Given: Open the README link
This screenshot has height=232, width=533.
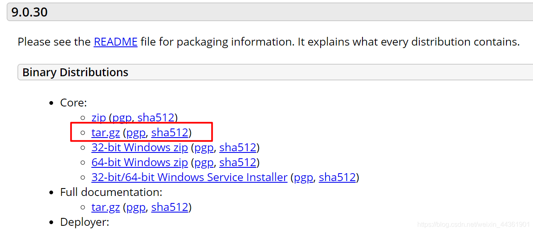Looking at the screenshot, I should [116, 42].
